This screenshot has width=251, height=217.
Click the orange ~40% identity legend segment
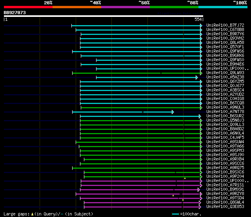click(77, 7)
